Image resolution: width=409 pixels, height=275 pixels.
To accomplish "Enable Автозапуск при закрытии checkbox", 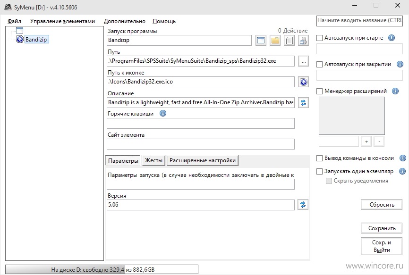I will click(x=319, y=64).
